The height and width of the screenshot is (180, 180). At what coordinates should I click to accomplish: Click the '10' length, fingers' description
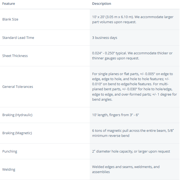[116, 115]
